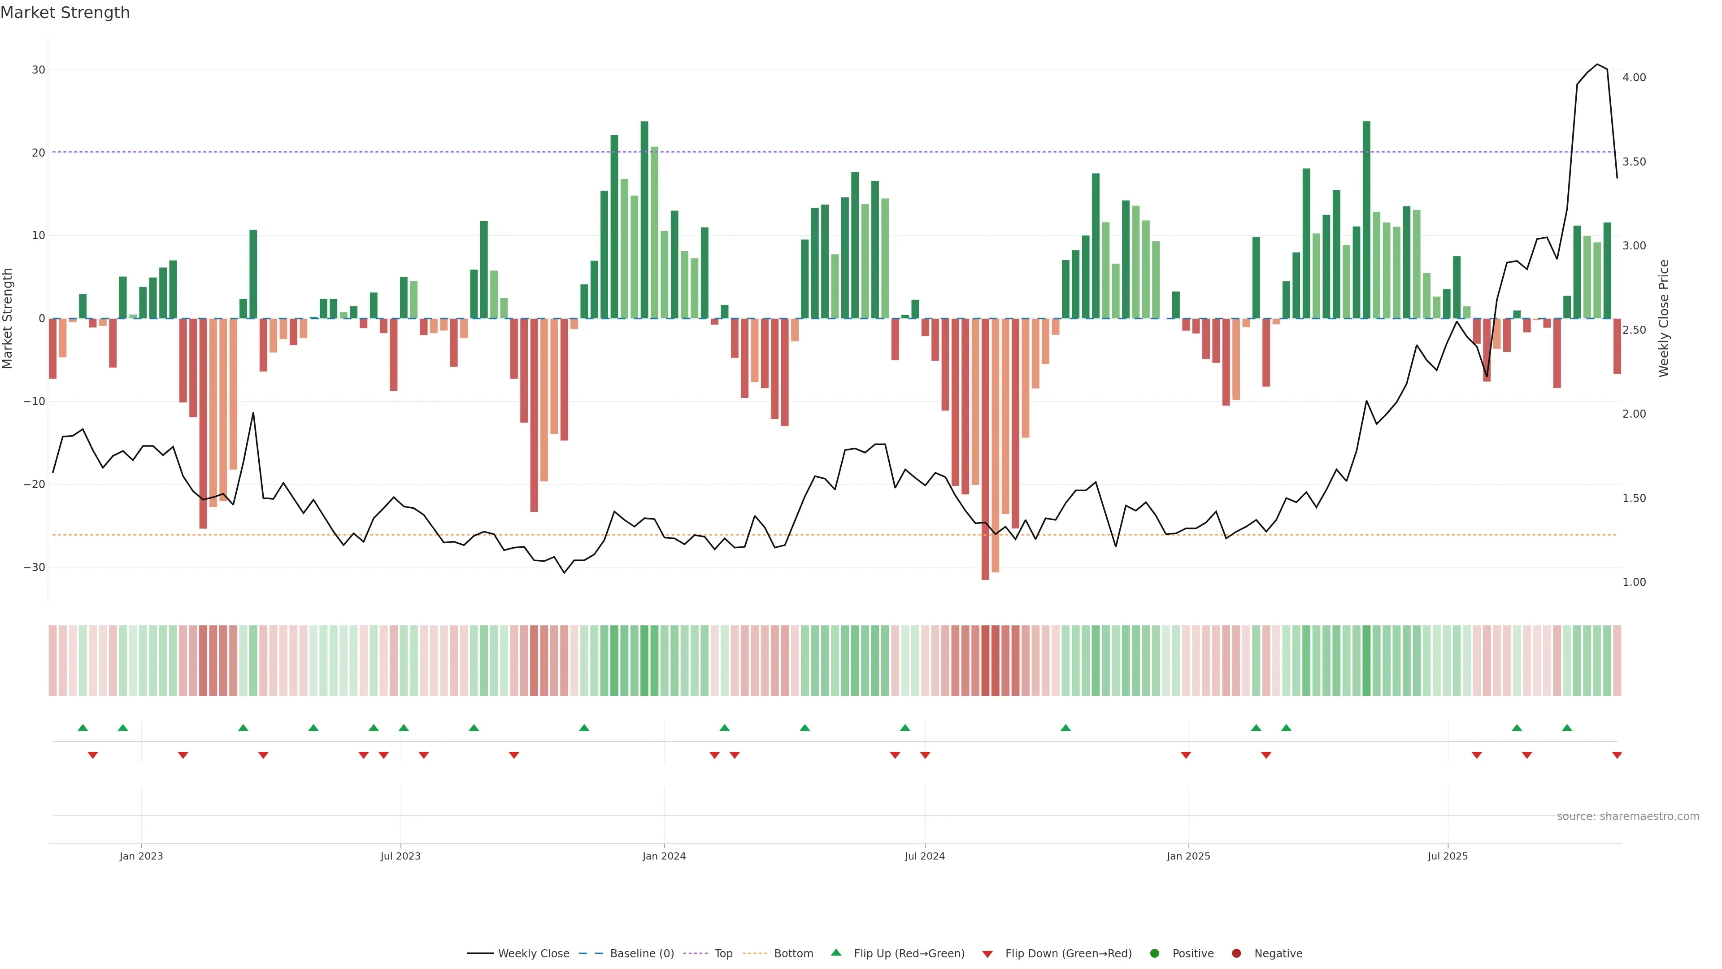Screen dimensions: 1722x969
Task: Click the red Flip Down triangle in legend
Action: point(987,954)
